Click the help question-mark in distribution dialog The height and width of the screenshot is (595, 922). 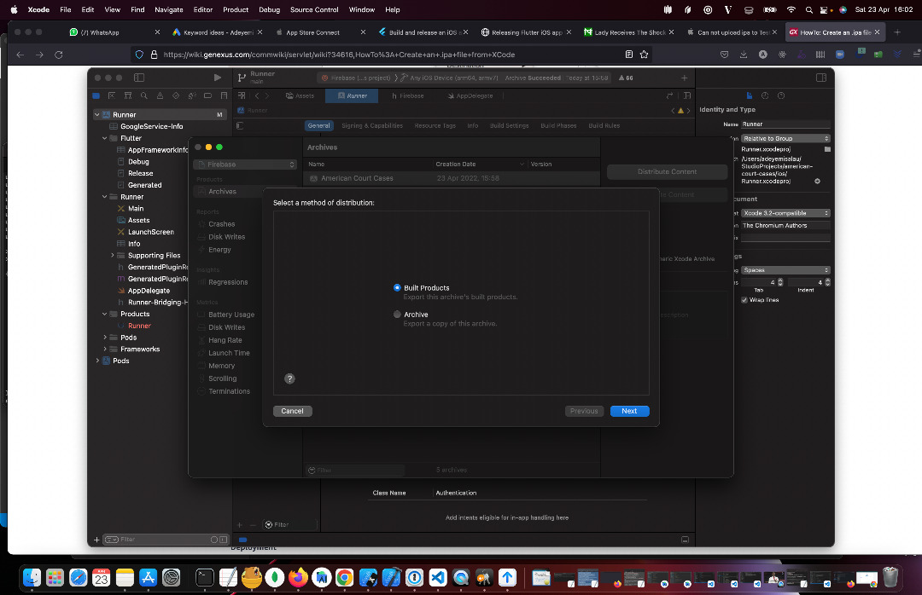[289, 378]
